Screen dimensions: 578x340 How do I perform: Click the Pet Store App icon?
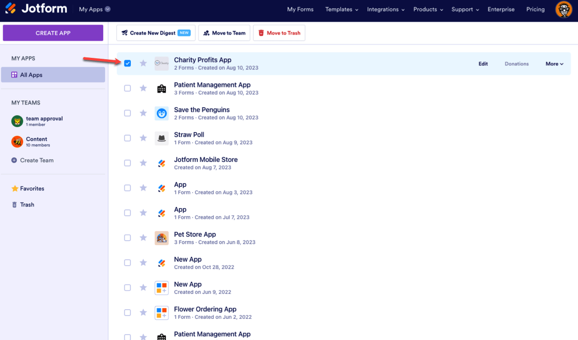(x=162, y=238)
